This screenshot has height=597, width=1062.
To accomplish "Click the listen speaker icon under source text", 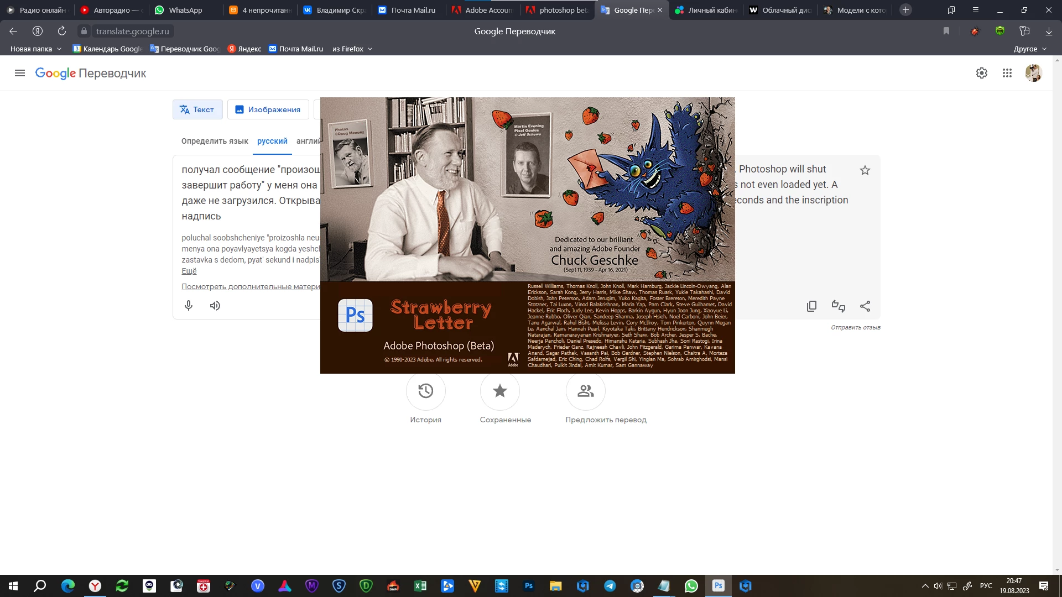I will pos(215,306).
